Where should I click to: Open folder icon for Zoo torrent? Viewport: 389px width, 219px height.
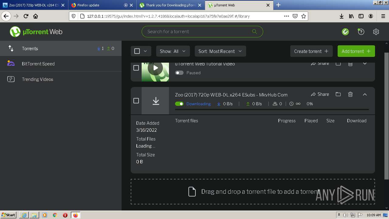point(338,94)
